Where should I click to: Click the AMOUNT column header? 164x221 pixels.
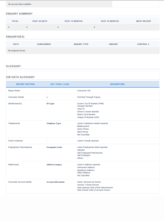[x=113, y=44]
